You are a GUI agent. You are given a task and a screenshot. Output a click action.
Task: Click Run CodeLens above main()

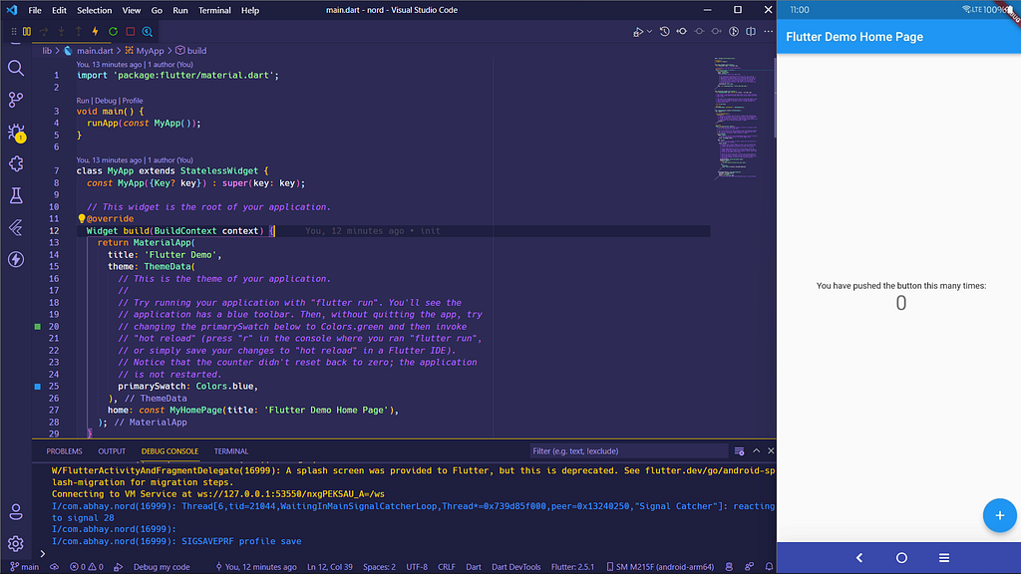pos(82,101)
